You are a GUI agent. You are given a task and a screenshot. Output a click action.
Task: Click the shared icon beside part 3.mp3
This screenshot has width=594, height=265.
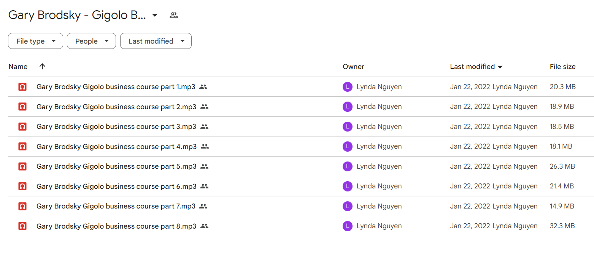tap(205, 127)
